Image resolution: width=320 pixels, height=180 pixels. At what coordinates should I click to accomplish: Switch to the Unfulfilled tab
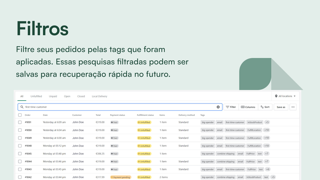pyautogui.click(x=36, y=96)
